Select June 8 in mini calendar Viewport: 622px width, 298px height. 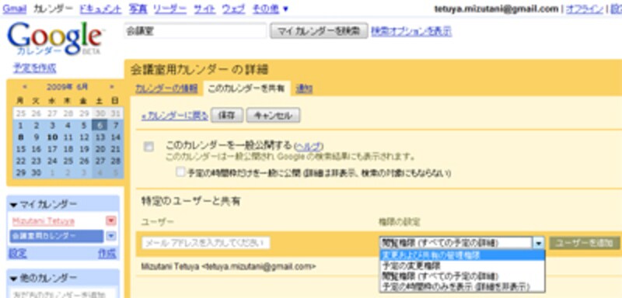coord(21,137)
